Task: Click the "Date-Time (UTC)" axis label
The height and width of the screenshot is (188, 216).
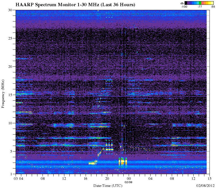Action: click(108, 186)
